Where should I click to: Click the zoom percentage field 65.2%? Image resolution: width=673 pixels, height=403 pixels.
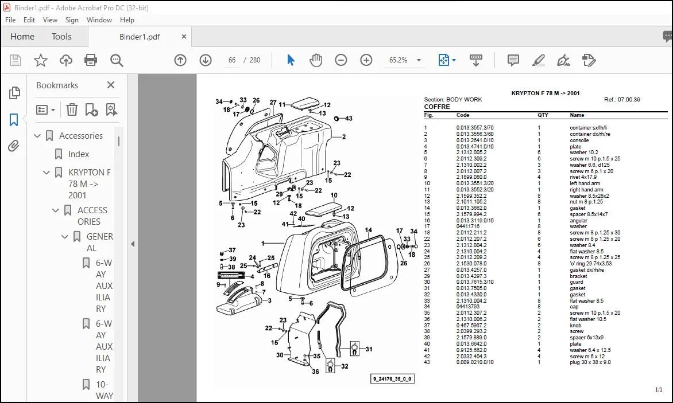tap(398, 60)
